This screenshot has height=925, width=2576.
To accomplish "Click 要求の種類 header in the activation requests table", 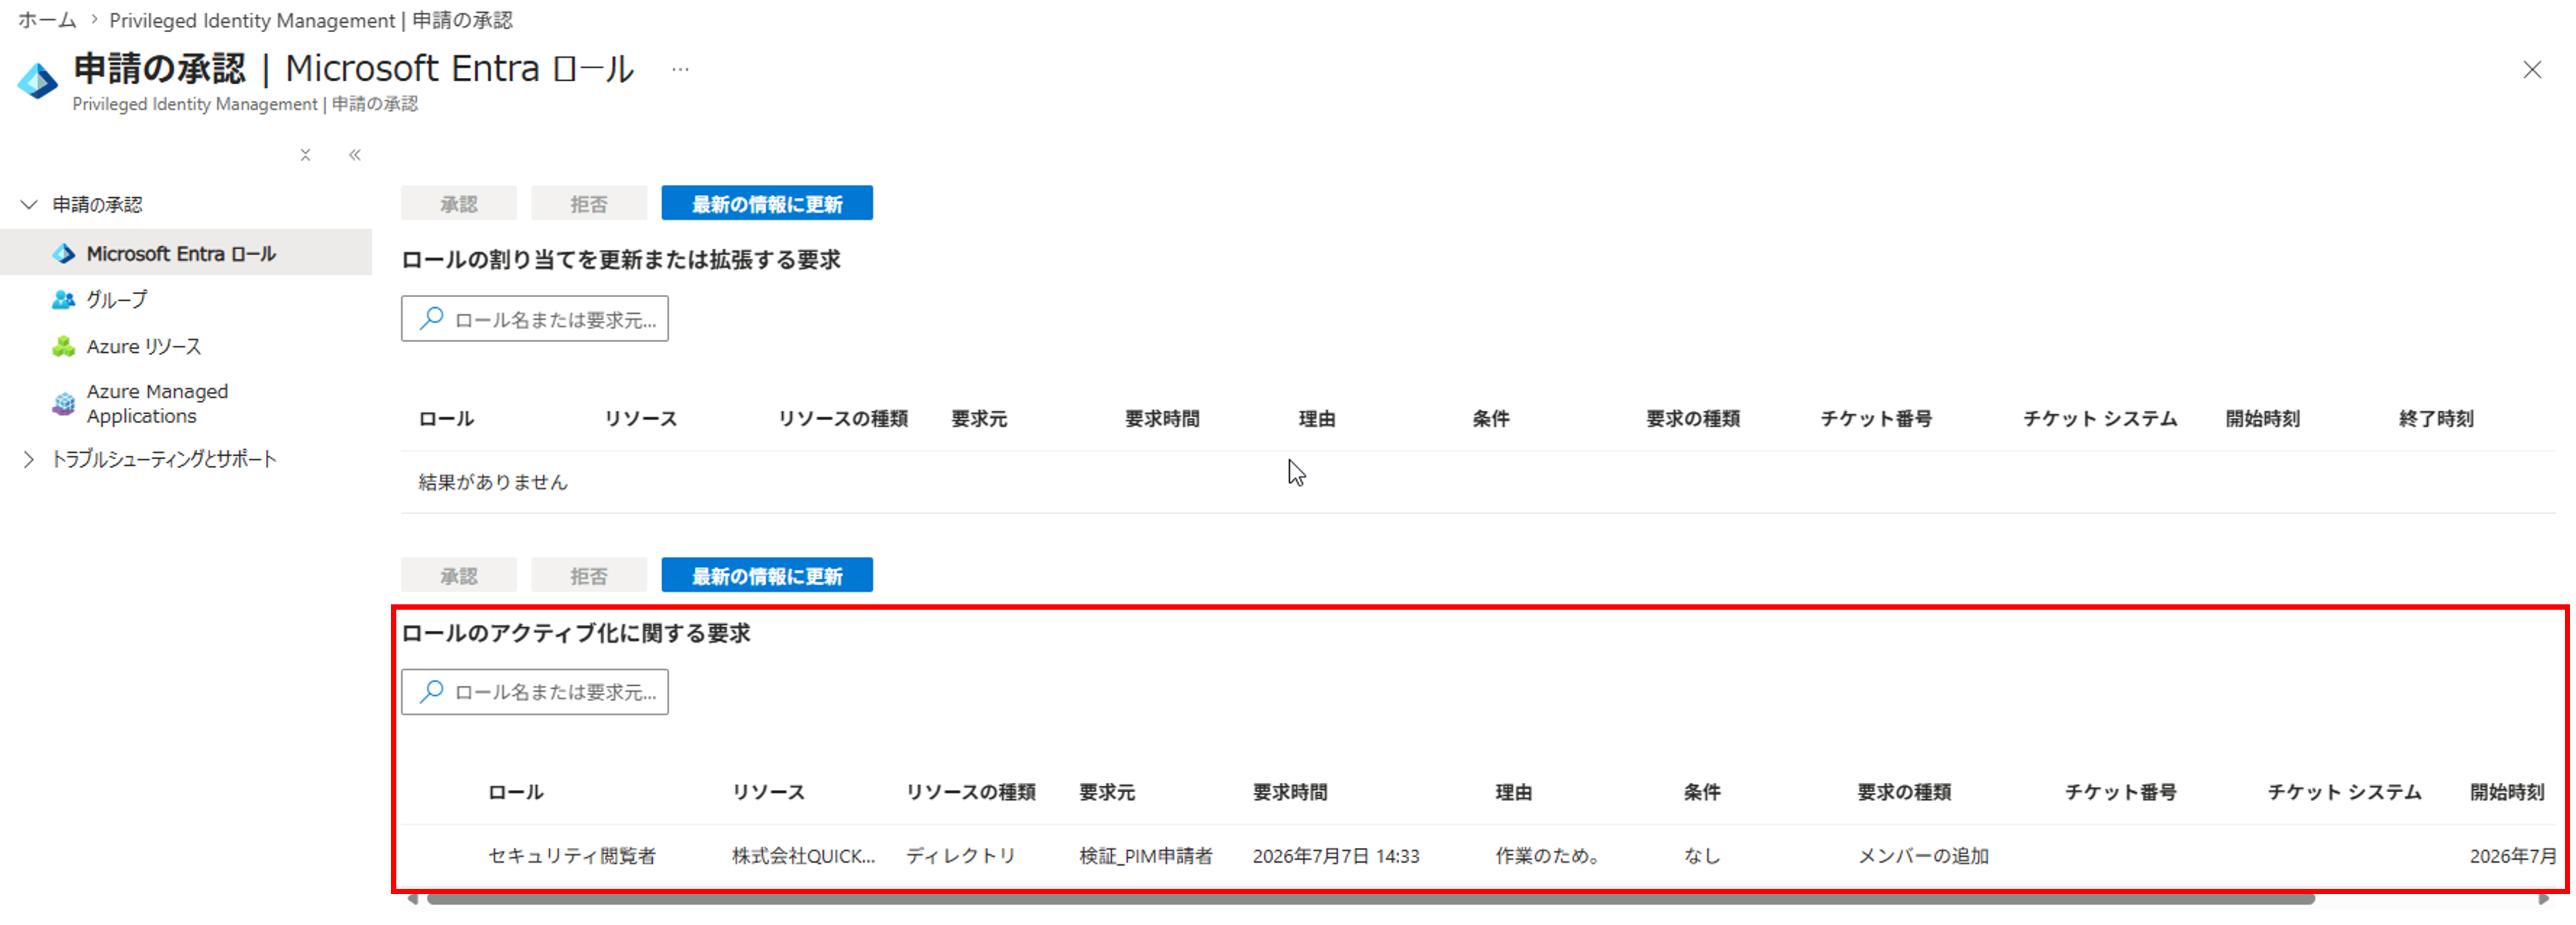I will coord(1904,792).
